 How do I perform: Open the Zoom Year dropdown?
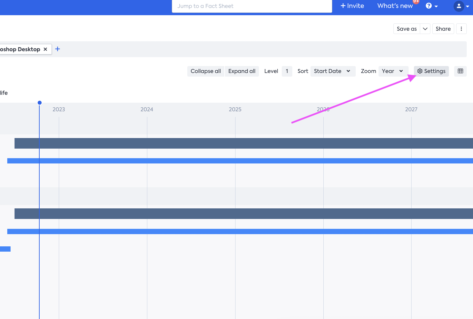click(393, 71)
